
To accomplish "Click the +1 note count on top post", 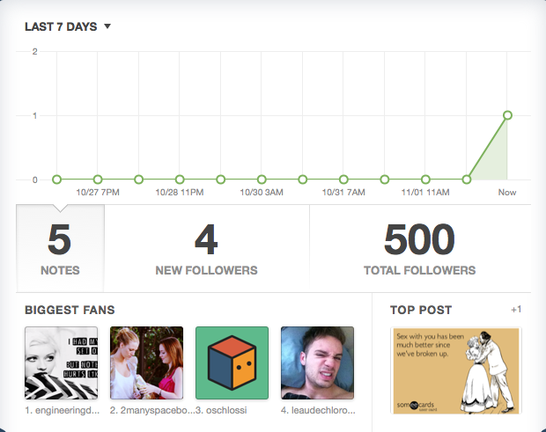I will 516,310.
